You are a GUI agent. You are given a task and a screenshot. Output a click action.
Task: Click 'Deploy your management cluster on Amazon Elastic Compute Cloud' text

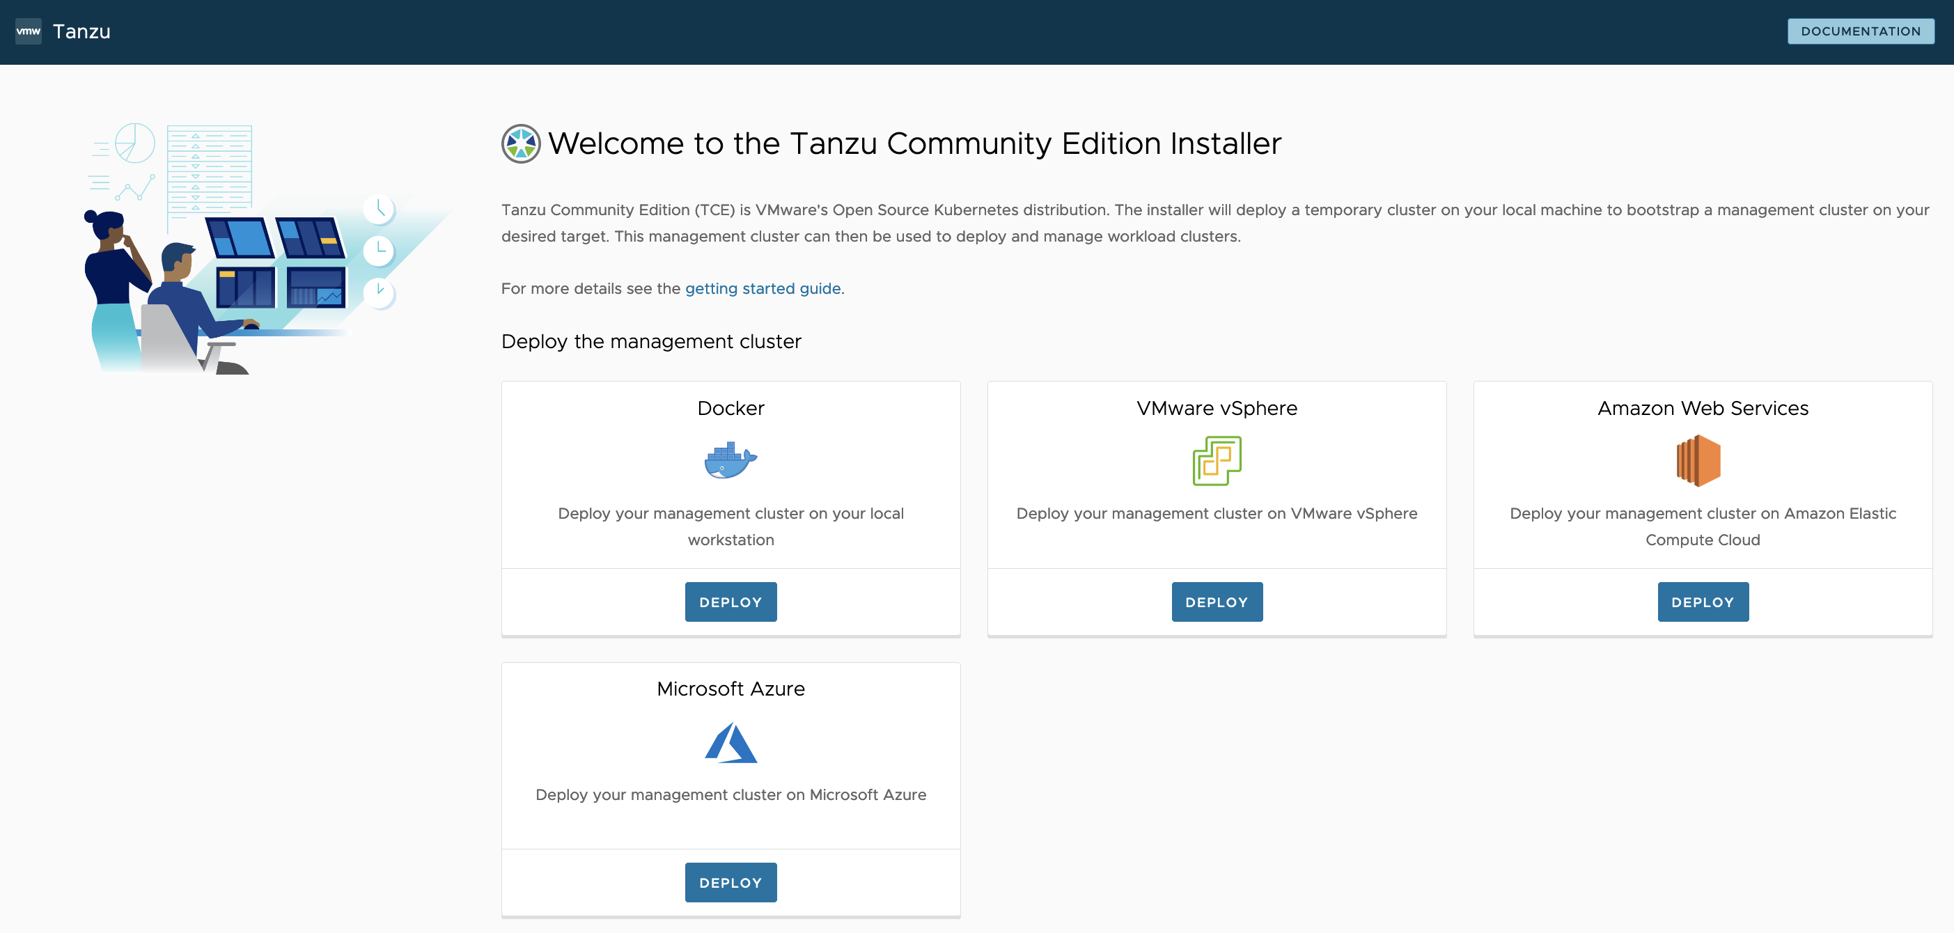1703,526
